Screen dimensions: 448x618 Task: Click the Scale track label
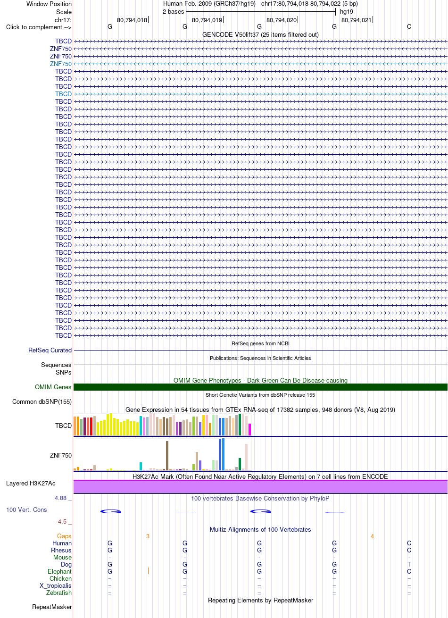[64, 12]
